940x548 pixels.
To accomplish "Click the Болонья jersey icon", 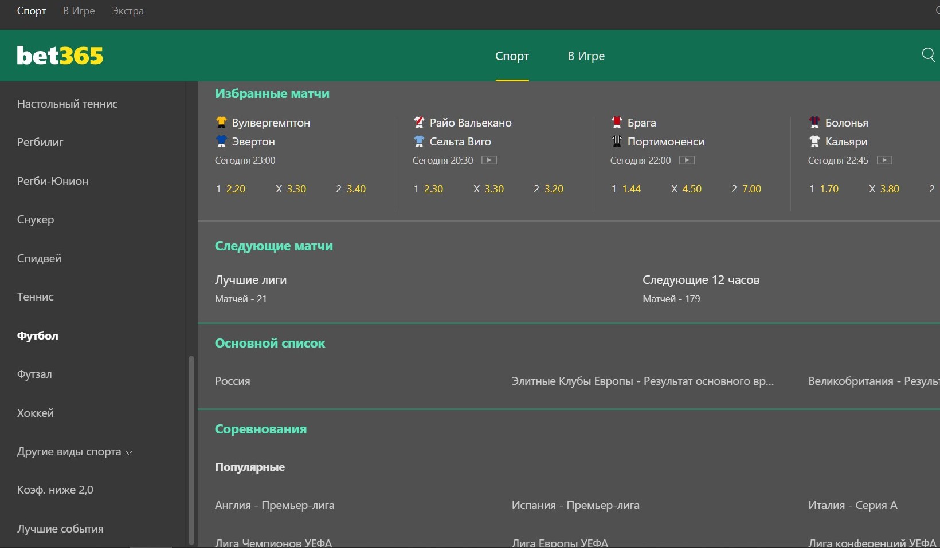I will click(814, 122).
